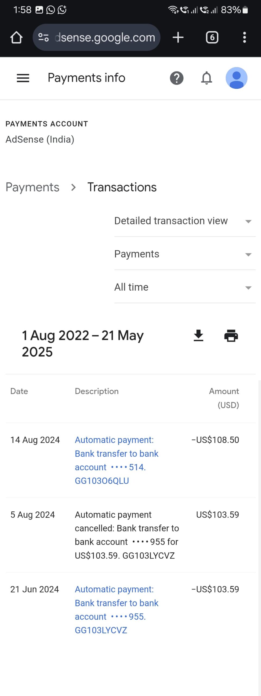Open the browser three-dot menu

click(x=244, y=37)
